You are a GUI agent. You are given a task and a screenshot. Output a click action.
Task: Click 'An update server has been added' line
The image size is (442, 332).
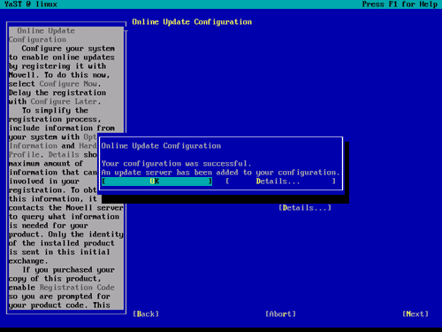[220, 173]
